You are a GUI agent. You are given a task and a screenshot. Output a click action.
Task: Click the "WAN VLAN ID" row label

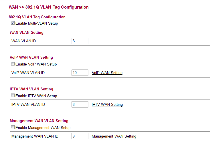[x=23, y=41]
